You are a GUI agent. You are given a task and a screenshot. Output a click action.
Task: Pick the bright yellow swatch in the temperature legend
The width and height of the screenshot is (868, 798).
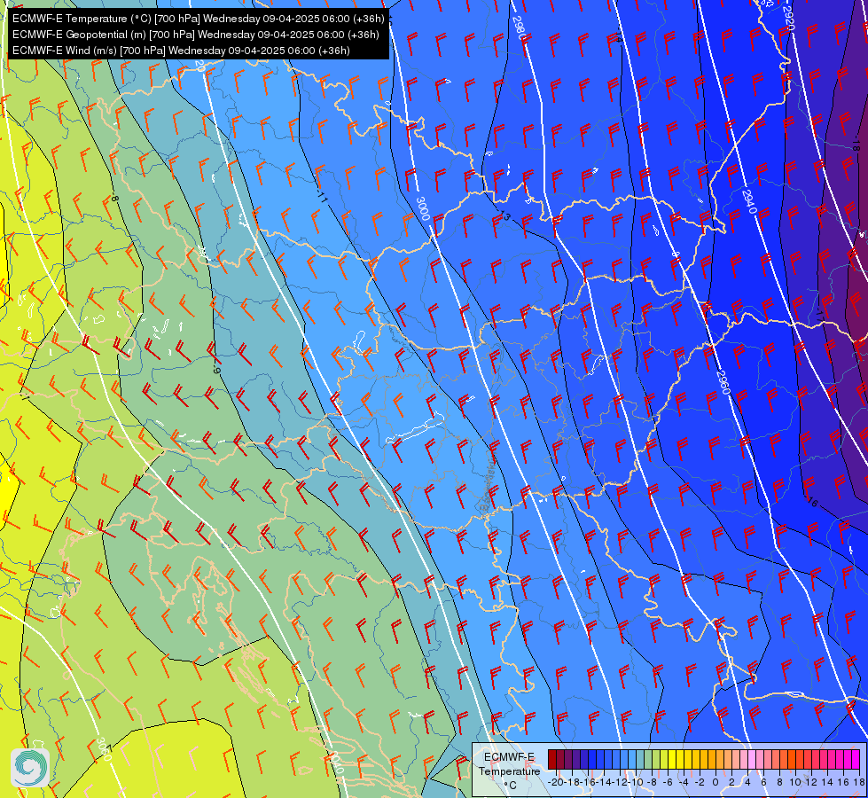click(x=672, y=759)
